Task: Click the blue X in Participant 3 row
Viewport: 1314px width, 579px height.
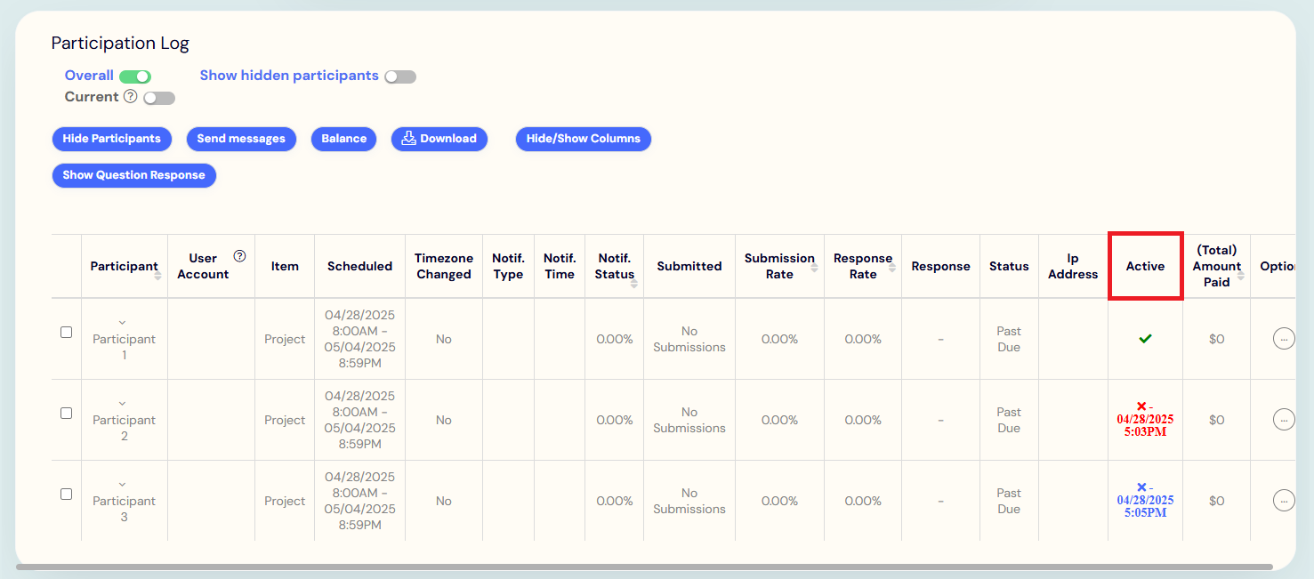Action: 1141,487
